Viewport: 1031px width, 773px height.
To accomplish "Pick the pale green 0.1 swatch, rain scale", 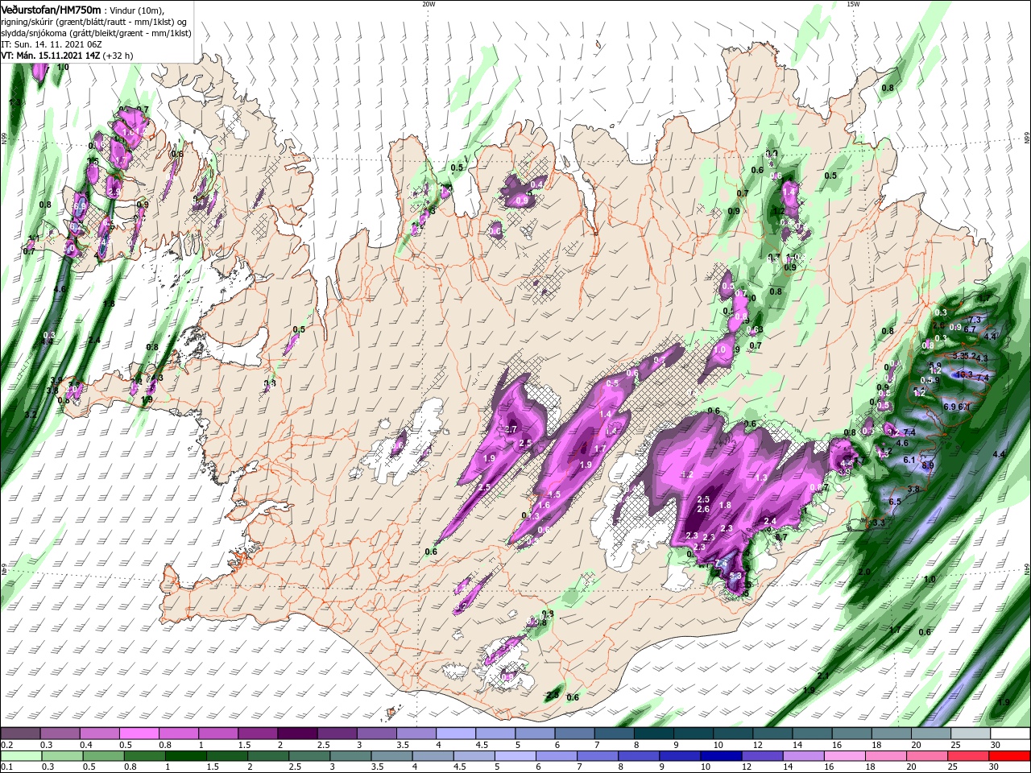I will pyautogui.click(x=22, y=755).
